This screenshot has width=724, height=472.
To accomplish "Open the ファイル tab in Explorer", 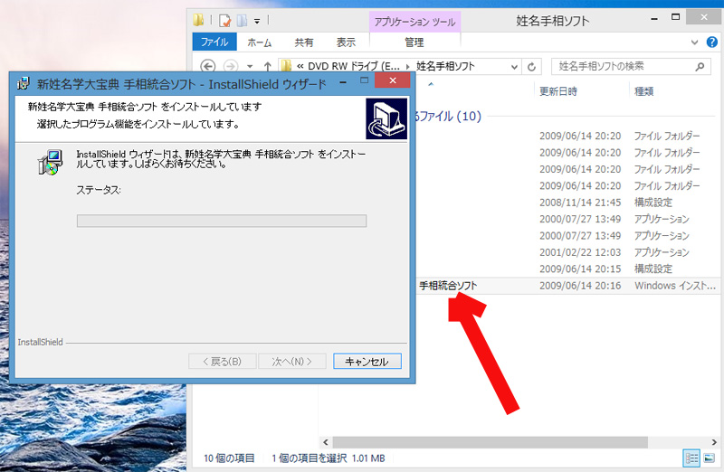I will coord(214,42).
